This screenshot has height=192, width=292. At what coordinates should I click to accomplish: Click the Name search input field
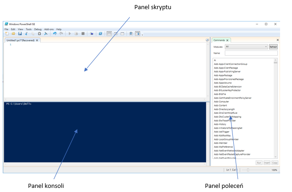click(x=251, y=53)
